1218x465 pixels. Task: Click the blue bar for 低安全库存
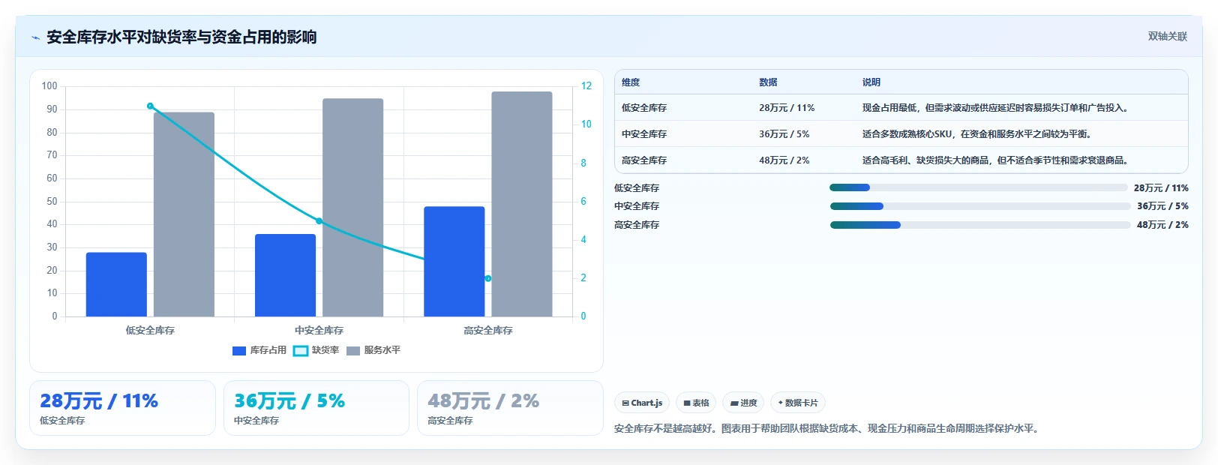116,284
